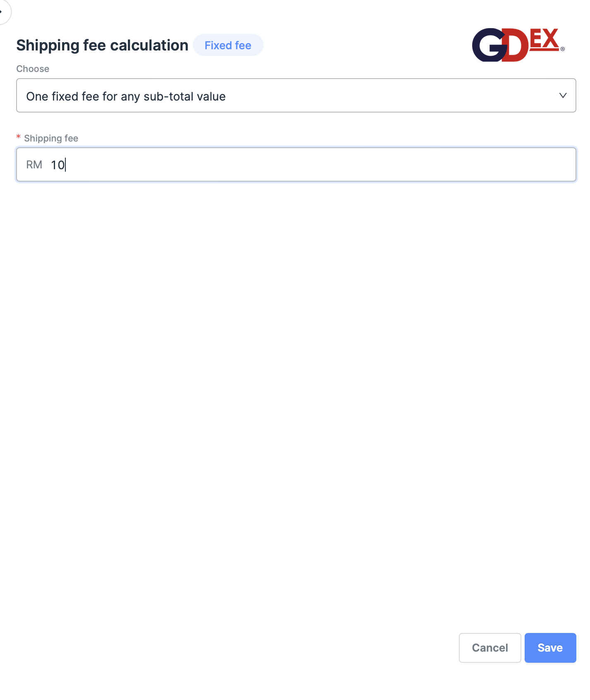Viewport: 590px width, 700px height.
Task: Click the "Choose" label
Action: click(33, 69)
